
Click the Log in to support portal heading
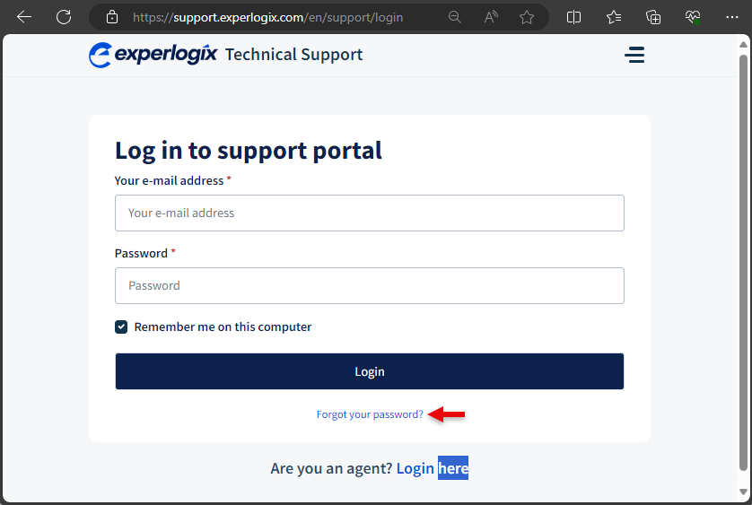(249, 151)
